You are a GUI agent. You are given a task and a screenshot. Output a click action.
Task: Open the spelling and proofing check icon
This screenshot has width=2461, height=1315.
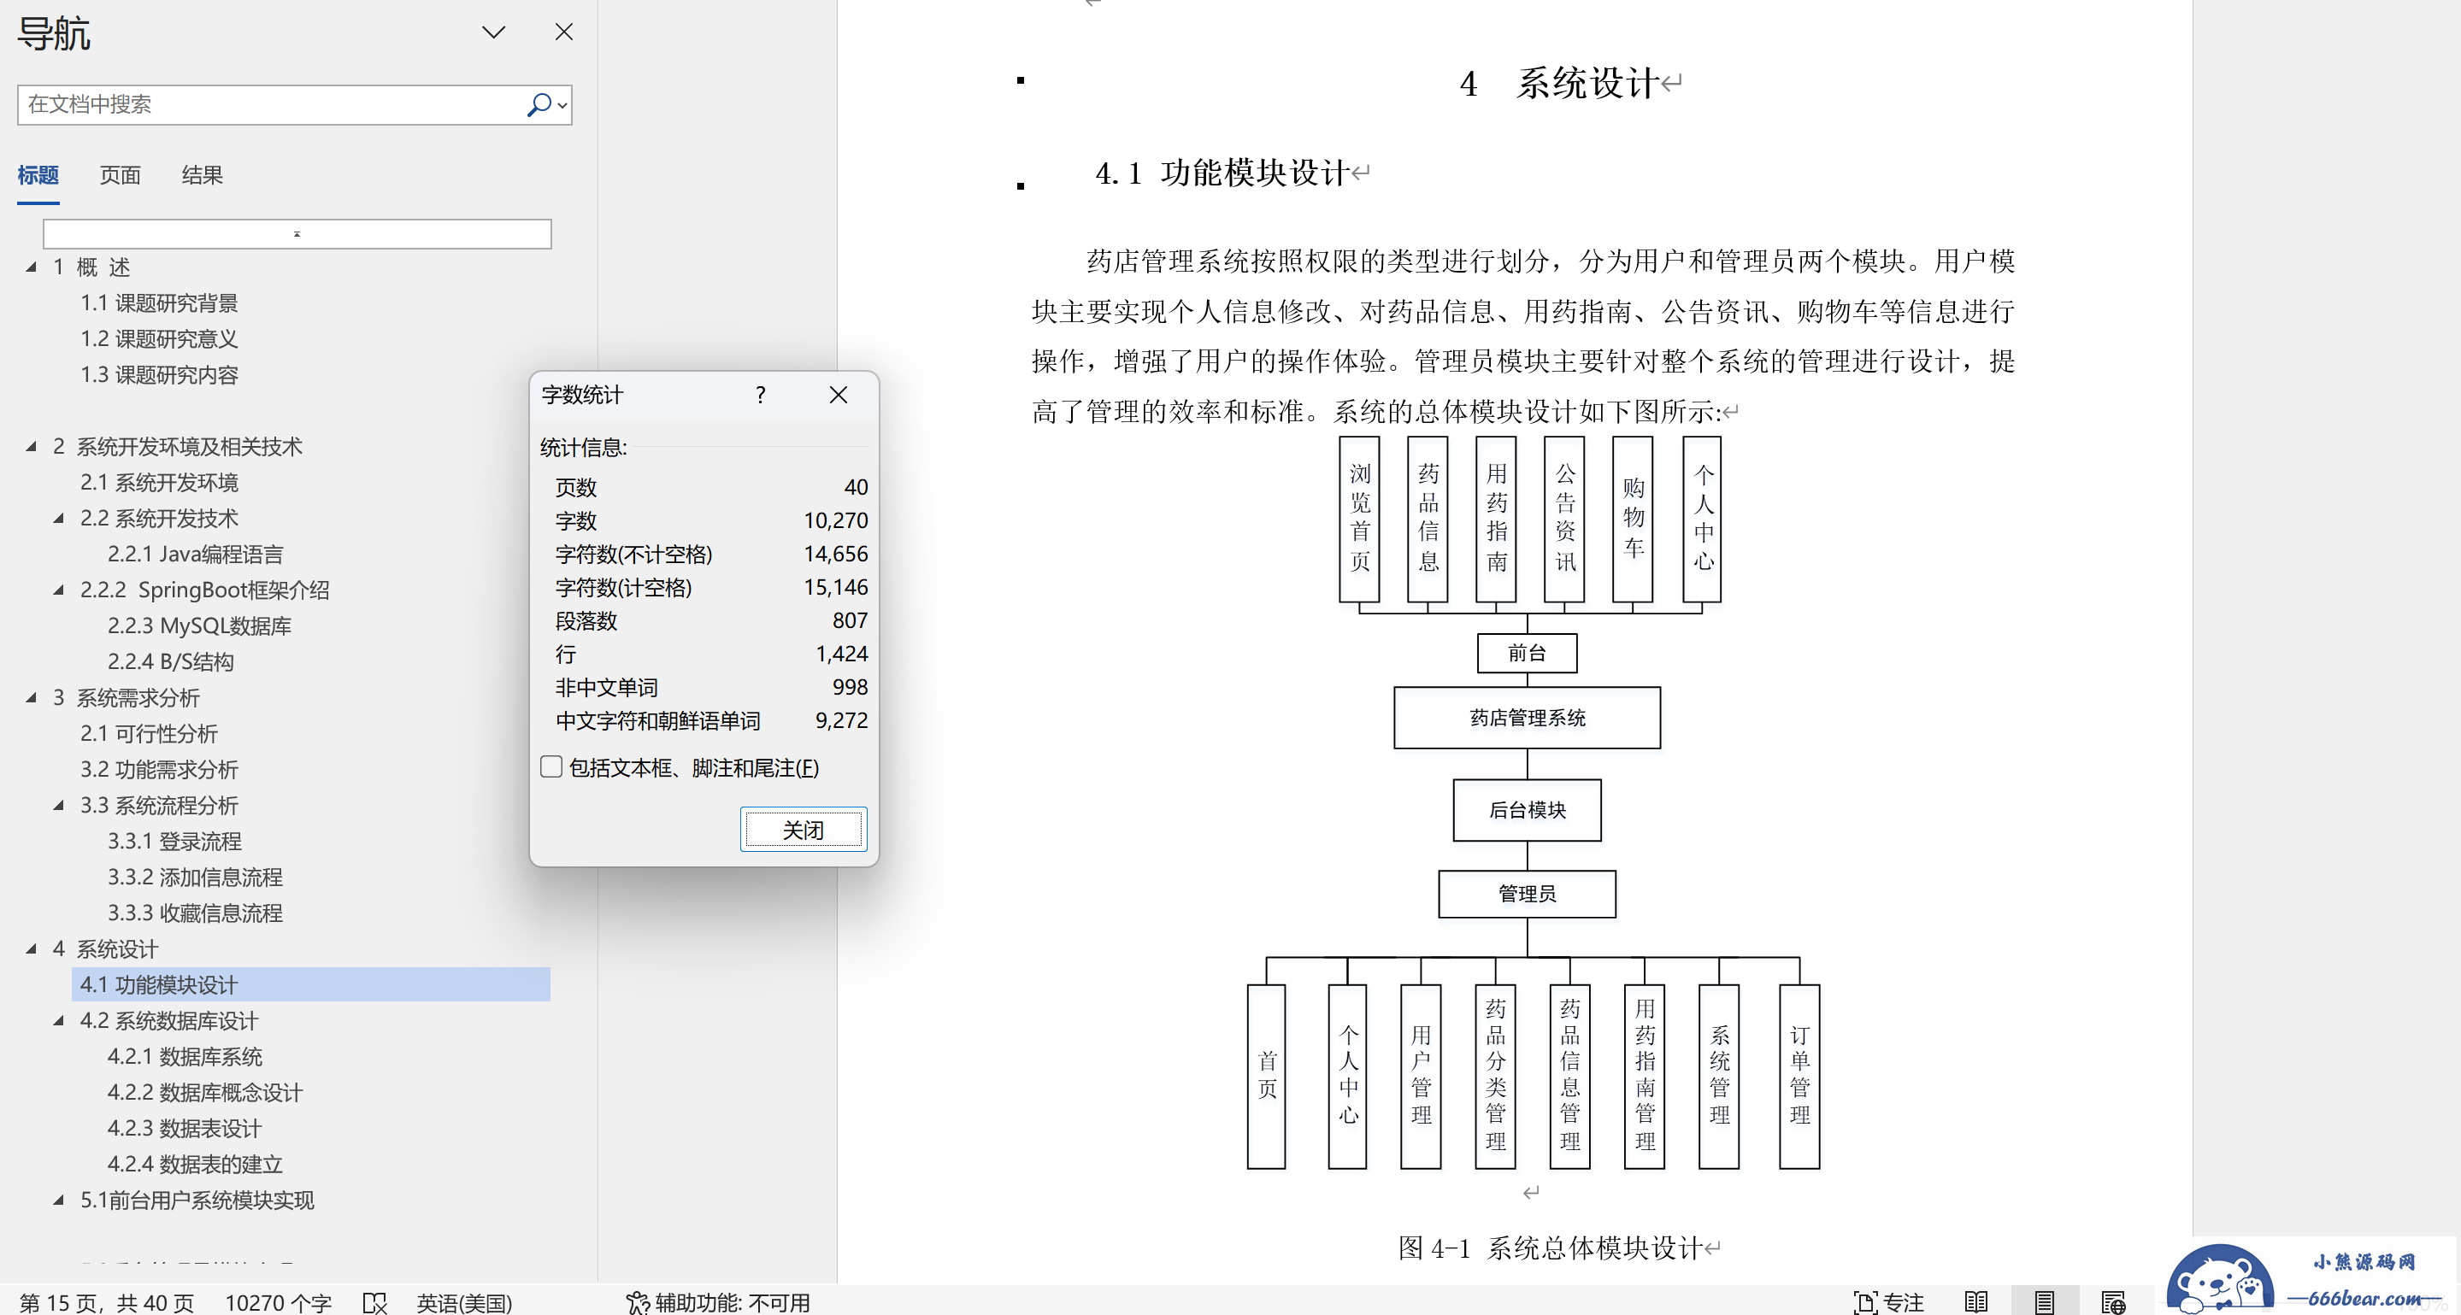(374, 1302)
